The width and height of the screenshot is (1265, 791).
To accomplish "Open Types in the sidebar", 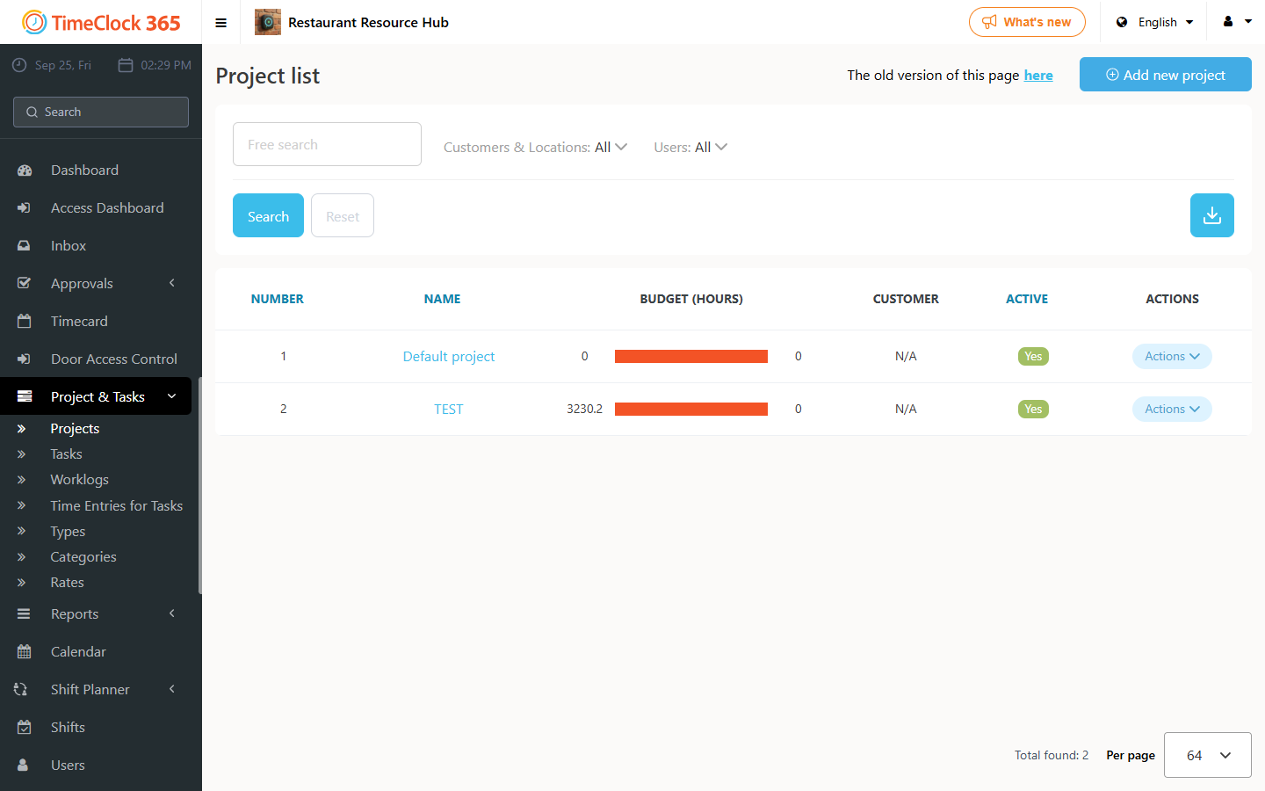I will pos(68,532).
